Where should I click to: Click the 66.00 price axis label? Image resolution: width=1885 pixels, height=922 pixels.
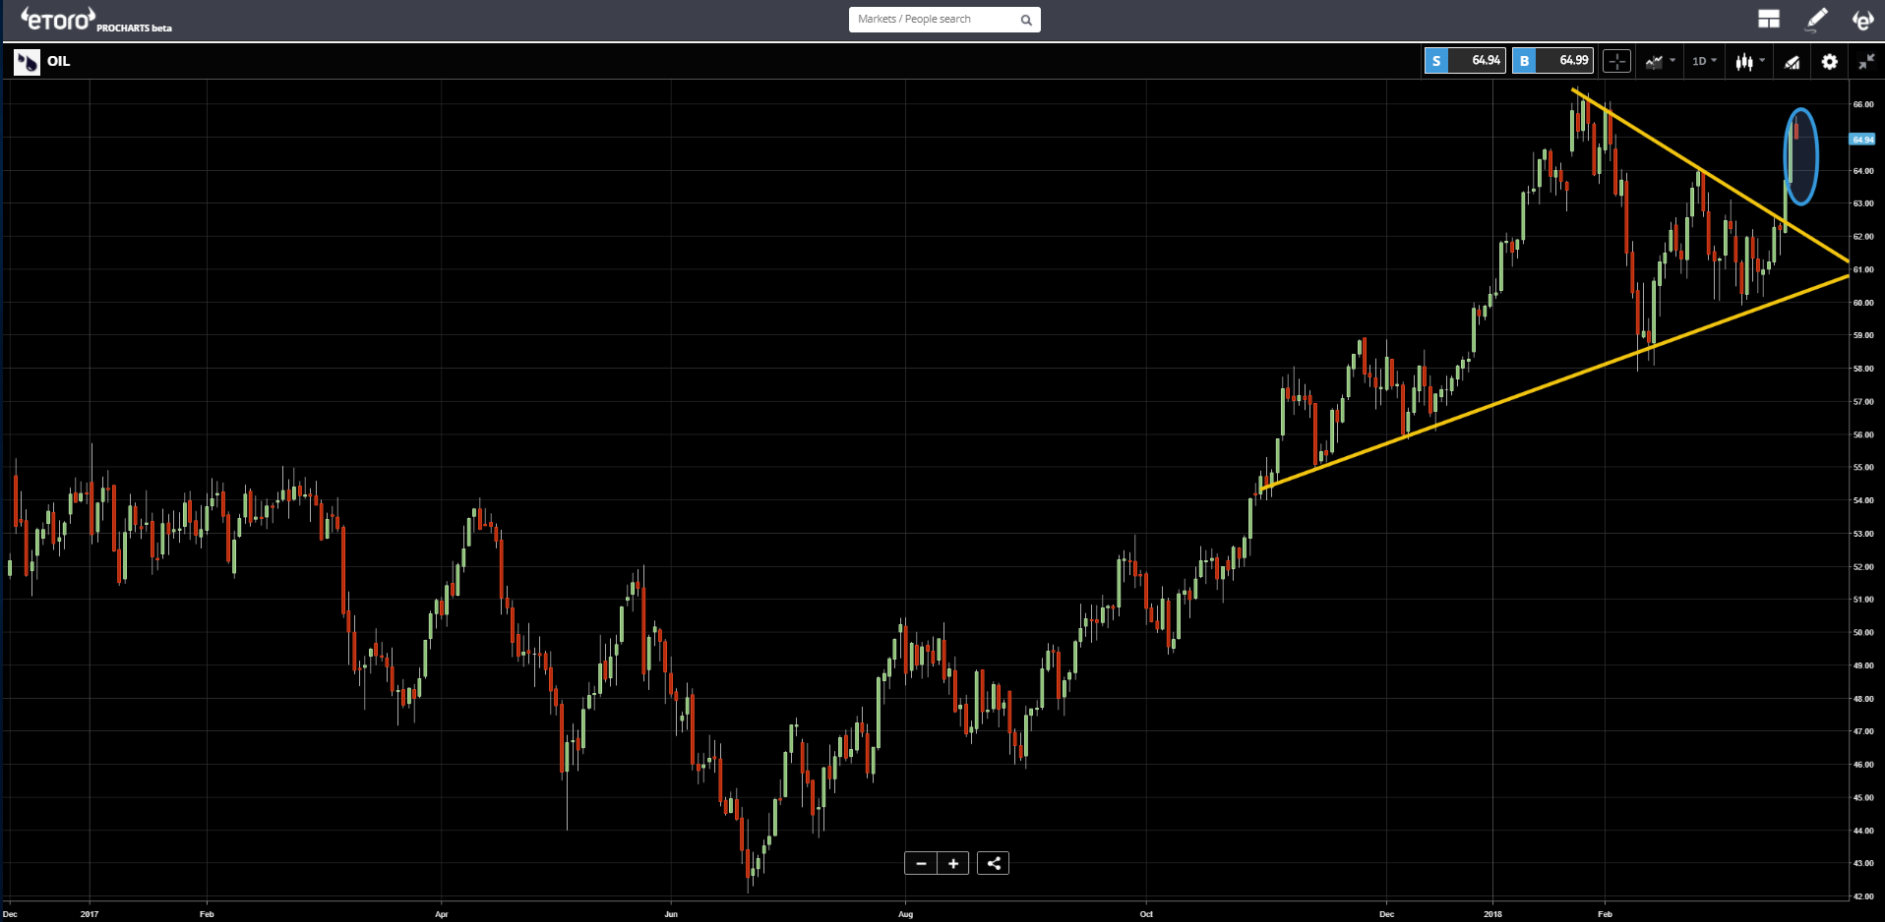pyautogui.click(x=1863, y=104)
